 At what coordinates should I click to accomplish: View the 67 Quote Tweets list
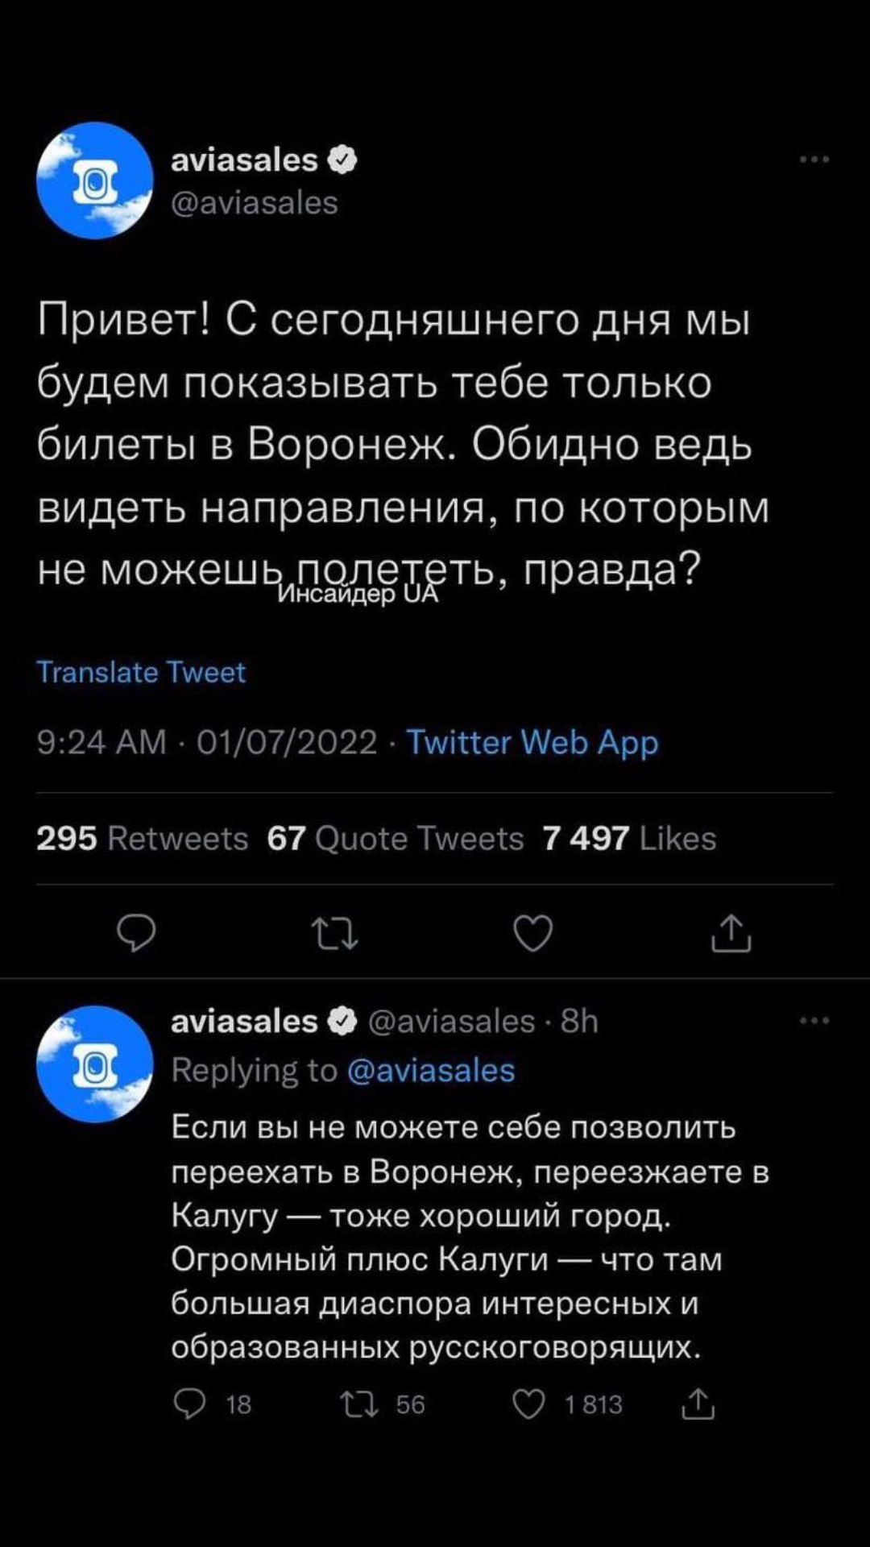coord(396,839)
